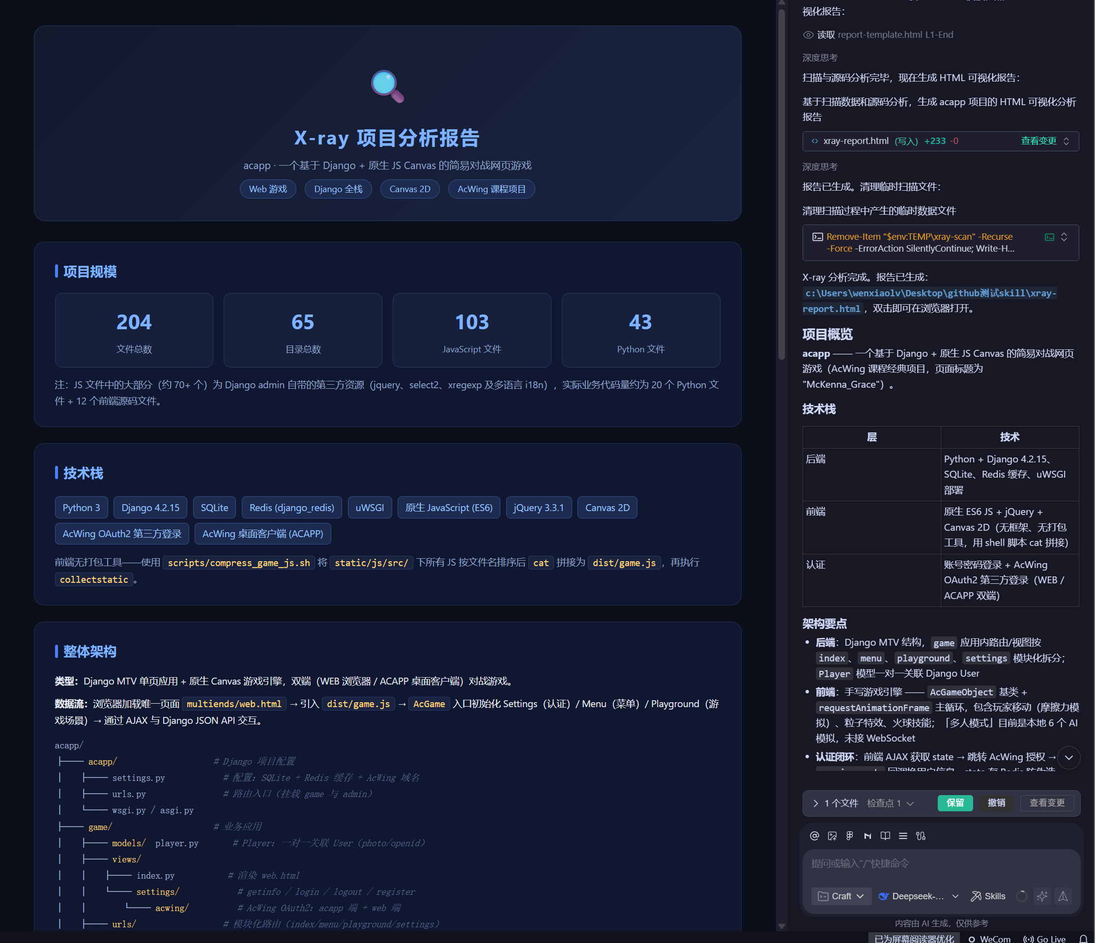The width and height of the screenshot is (1095, 943).
Task: Open the 检查点 1 checkpoint dropdown
Action: point(891,803)
